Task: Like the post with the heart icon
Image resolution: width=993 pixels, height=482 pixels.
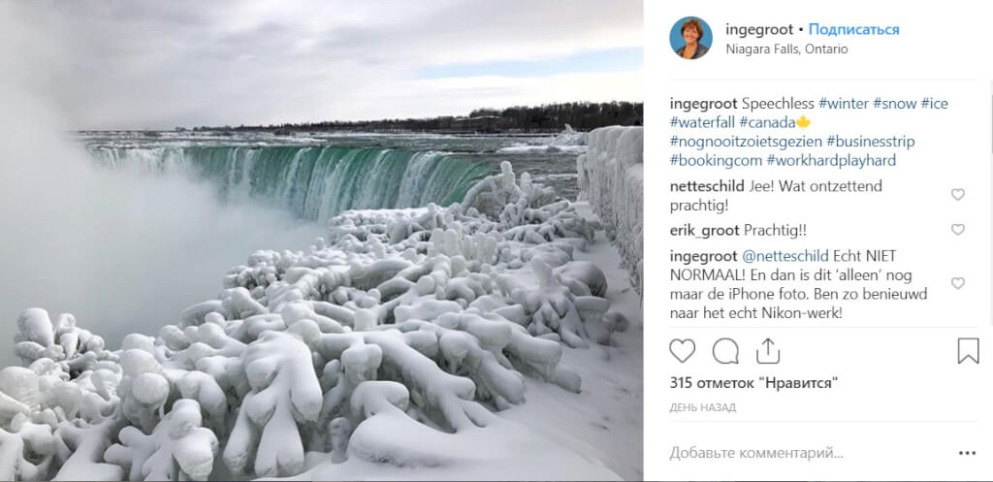Action: click(682, 351)
